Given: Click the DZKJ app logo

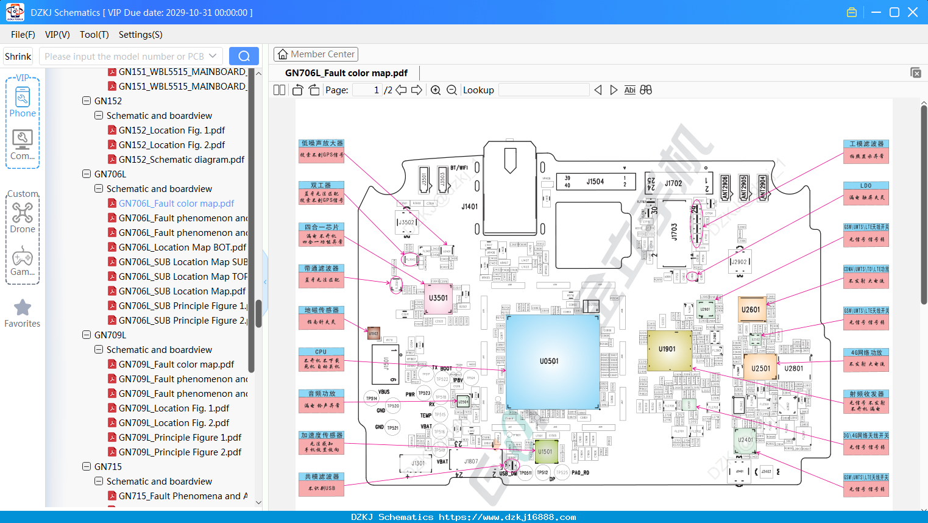Looking at the screenshot, I should pyautogui.click(x=15, y=12).
